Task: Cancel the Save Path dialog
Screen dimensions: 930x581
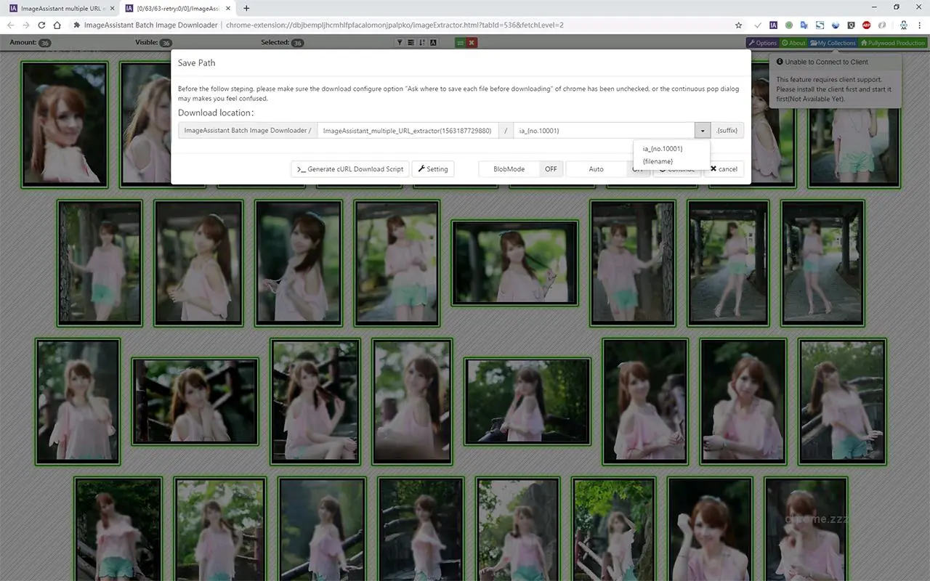Action: (x=723, y=168)
